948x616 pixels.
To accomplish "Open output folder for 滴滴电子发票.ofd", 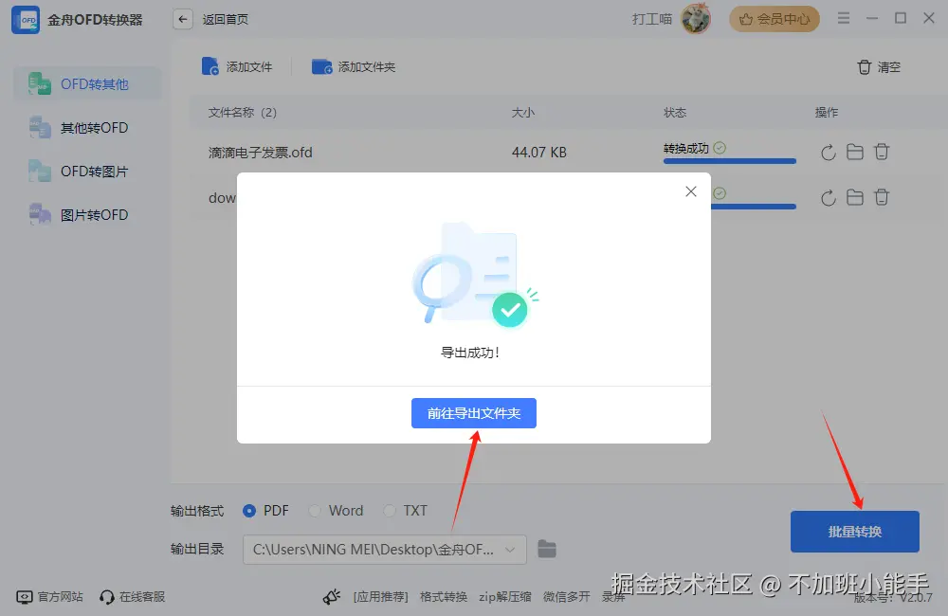I will [855, 152].
